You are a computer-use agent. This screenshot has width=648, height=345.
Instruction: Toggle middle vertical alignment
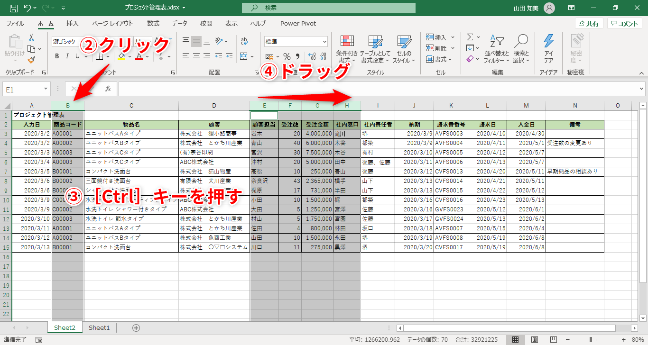(196, 41)
